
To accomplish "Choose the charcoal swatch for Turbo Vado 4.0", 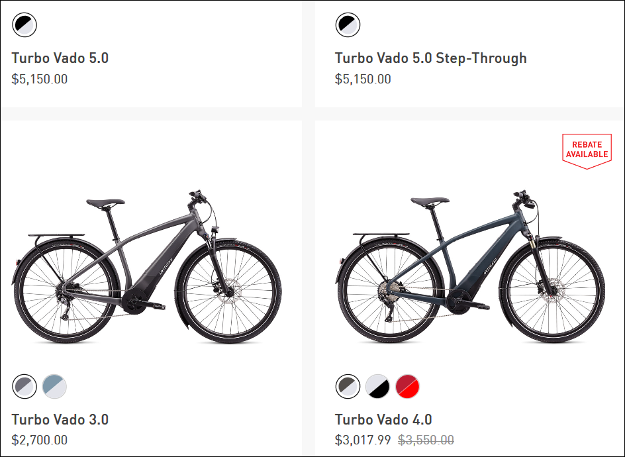I will coord(348,385).
